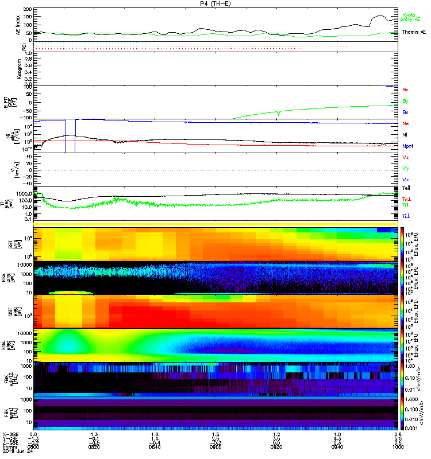The width and height of the screenshot is (431, 459).
Task: Select the black "Ni" legend label
Action: 405,135
